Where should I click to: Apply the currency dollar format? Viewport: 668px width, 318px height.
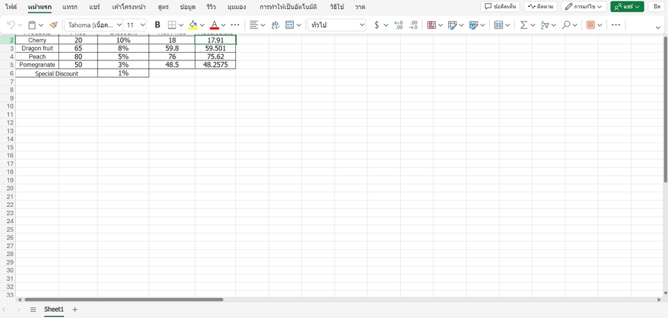click(x=376, y=25)
